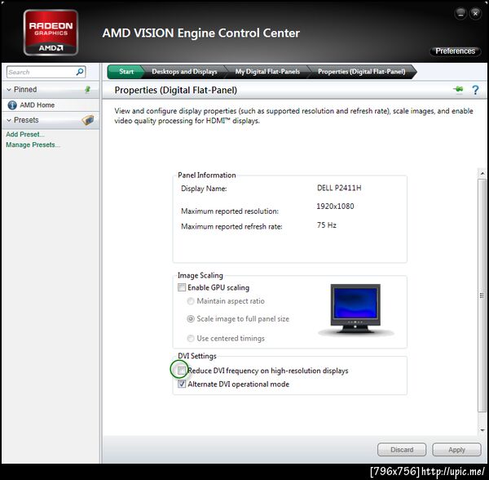
Task: Select Scale image to full panel size
Action: (x=191, y=319)
